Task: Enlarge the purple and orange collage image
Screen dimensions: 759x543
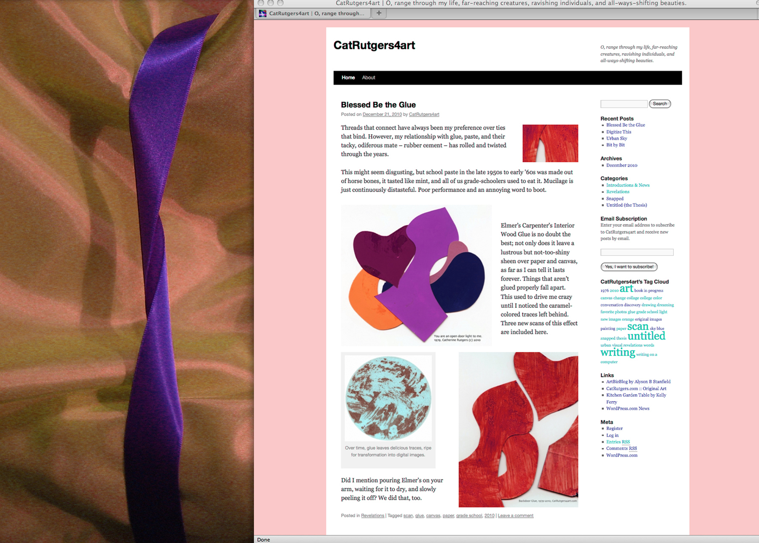Action: point(416,275)
